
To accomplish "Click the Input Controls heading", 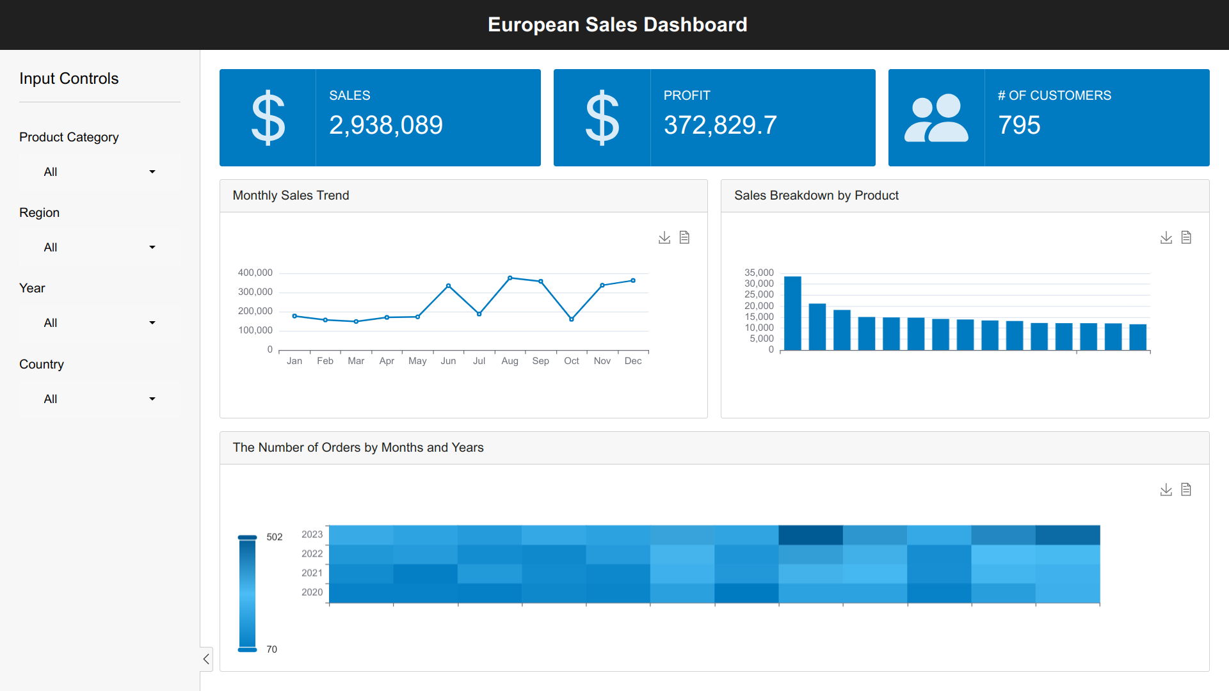I will click(69, 79).
